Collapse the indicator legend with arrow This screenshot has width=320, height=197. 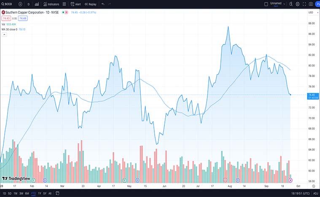(4, 35)
